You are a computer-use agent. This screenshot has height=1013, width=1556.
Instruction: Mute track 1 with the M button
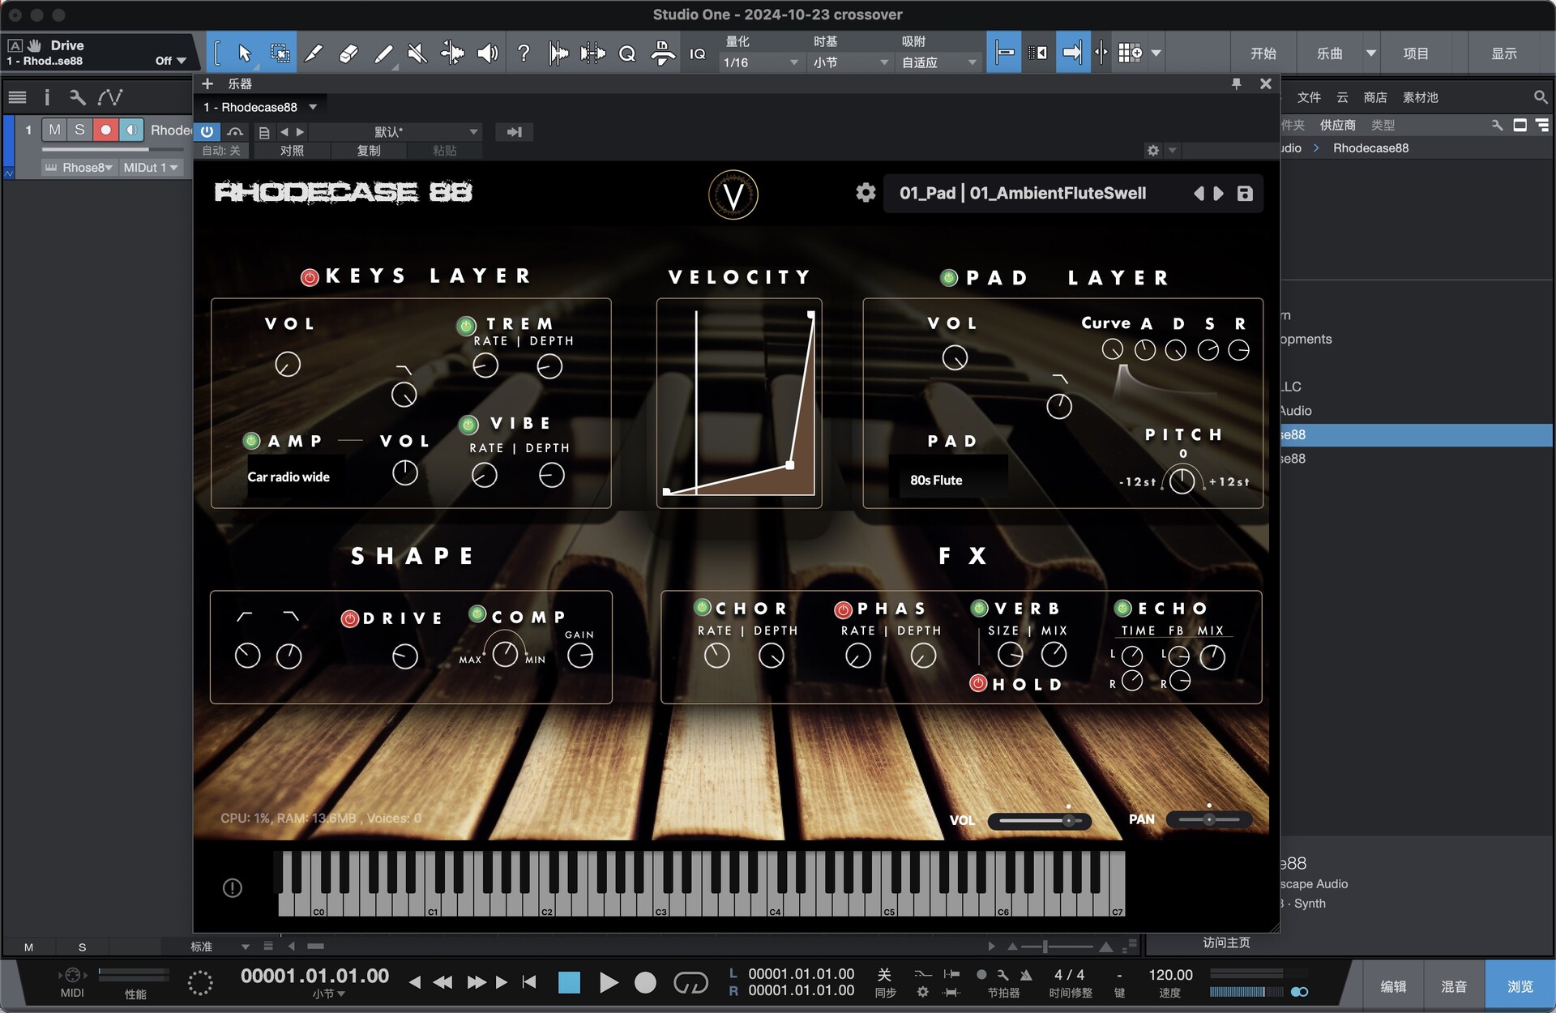[54, 130]
